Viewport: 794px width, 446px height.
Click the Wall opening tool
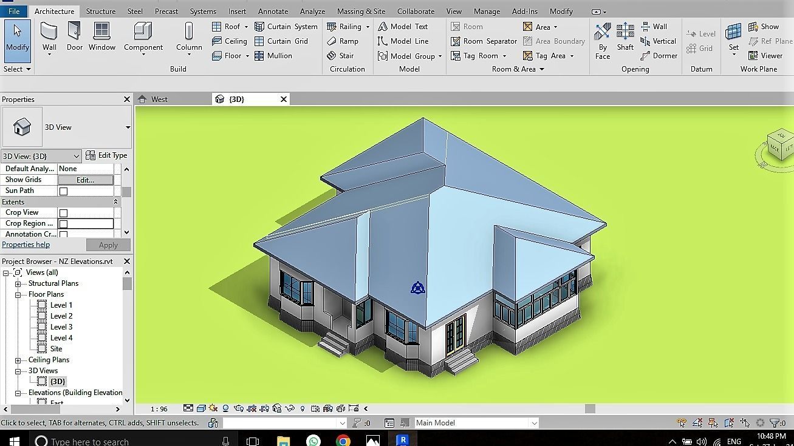(x=654, y=27)
